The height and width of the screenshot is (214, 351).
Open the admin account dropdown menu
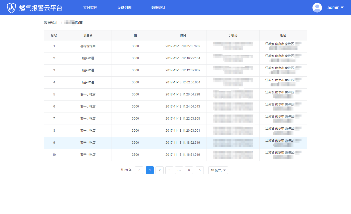(335, 8)
